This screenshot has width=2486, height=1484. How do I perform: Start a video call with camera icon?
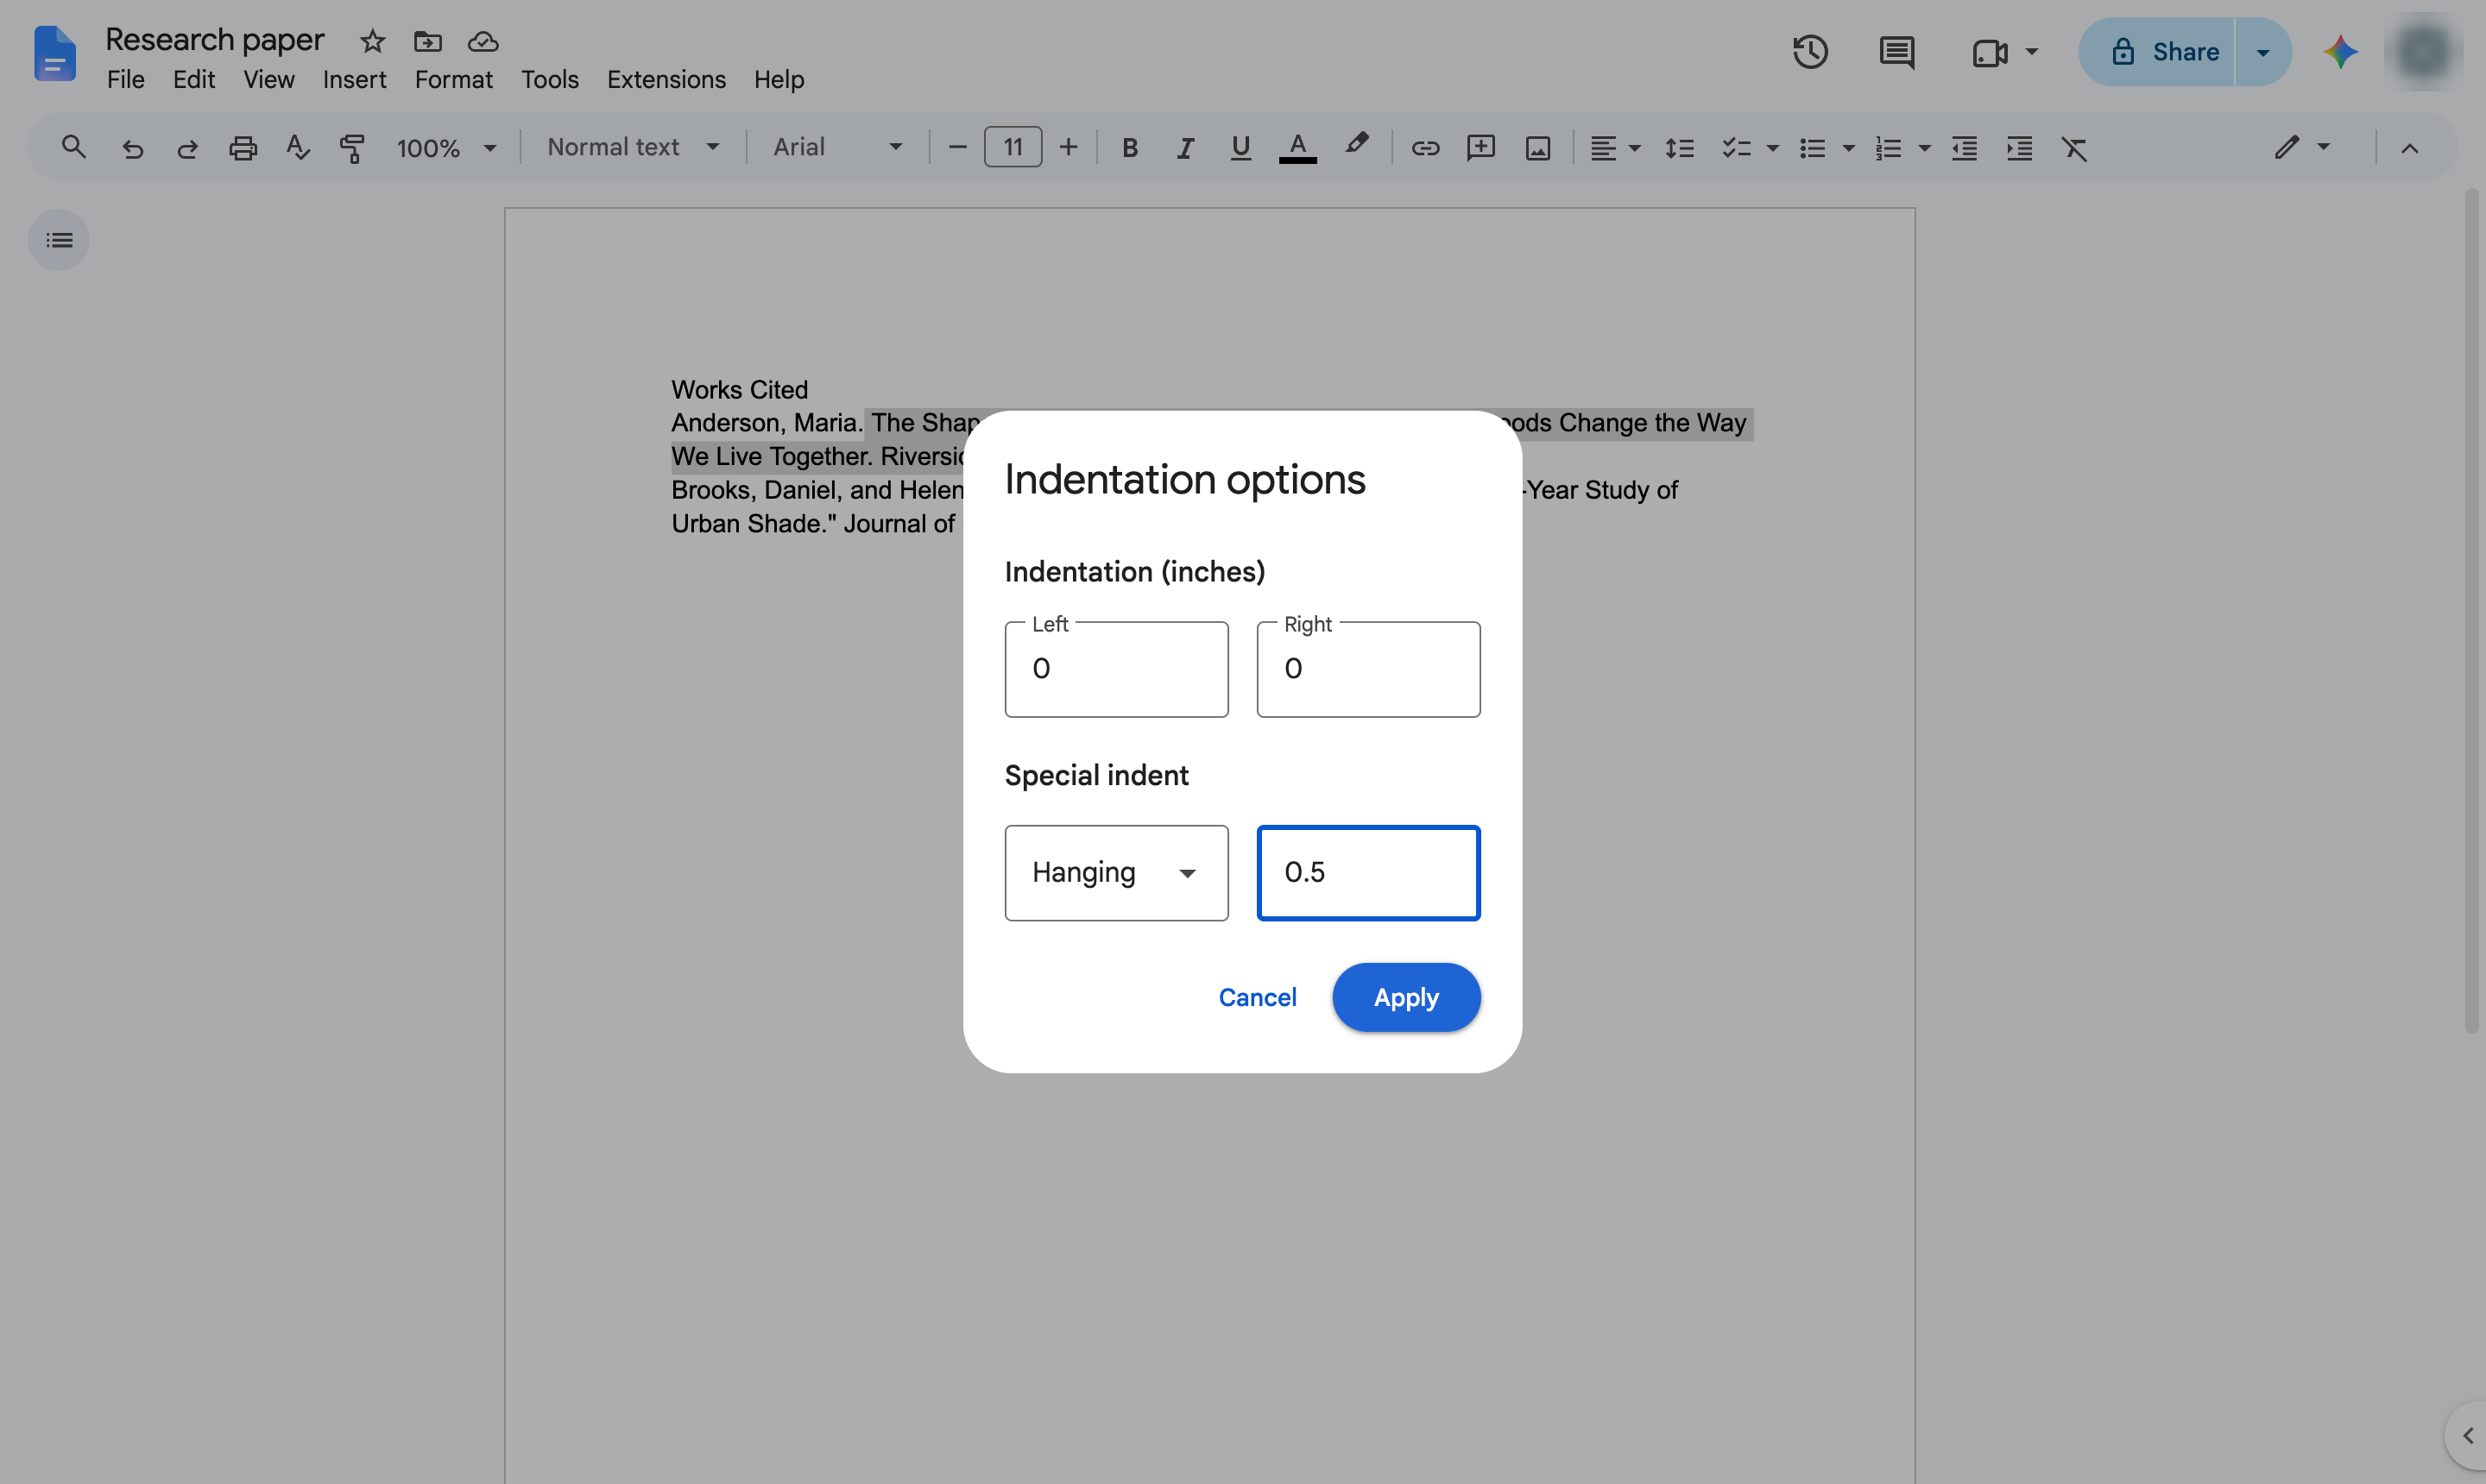(x=1990, y=52)
